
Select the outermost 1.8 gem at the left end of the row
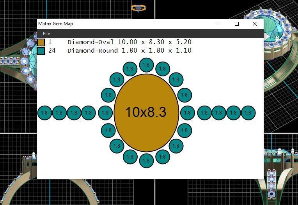click(45, 113)
